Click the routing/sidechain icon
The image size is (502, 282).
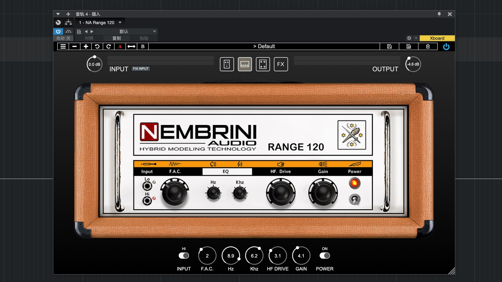[x=69, y=23]
